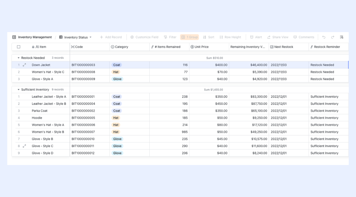Screen dimensions: 356x197
Task: Open the Sort tool
Action: [209, 37]
